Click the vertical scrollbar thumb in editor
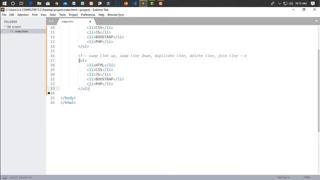The height and width of the screenshot is (180, 320). click(x=318, y=90)
